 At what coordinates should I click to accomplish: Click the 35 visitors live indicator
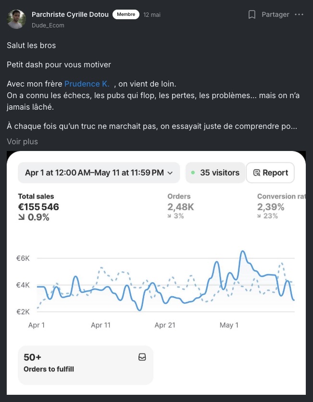tap(215, 173)
